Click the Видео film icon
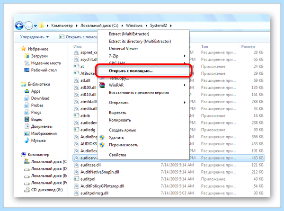284x211 pixels. [x=27, y=119]
